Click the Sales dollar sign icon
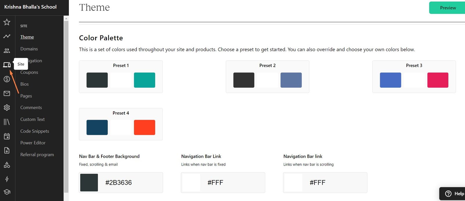465x201 pixels. pyautogui.click(x=7, y=79)
